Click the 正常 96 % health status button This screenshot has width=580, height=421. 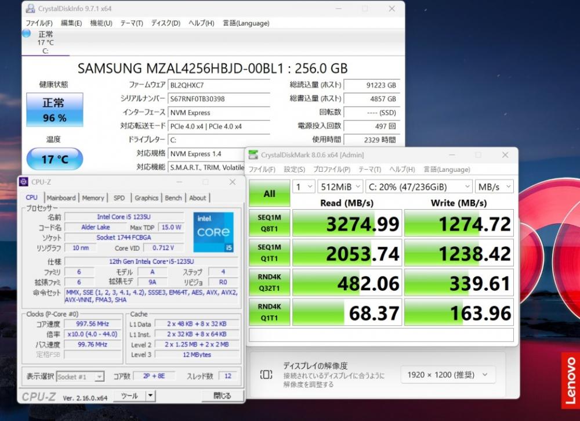point(55,110)
